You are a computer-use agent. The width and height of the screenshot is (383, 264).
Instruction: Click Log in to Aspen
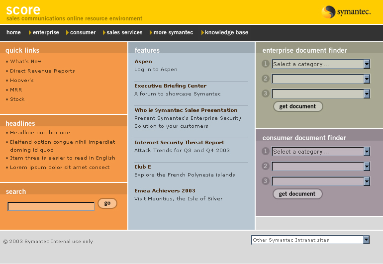tap(156, 70)
